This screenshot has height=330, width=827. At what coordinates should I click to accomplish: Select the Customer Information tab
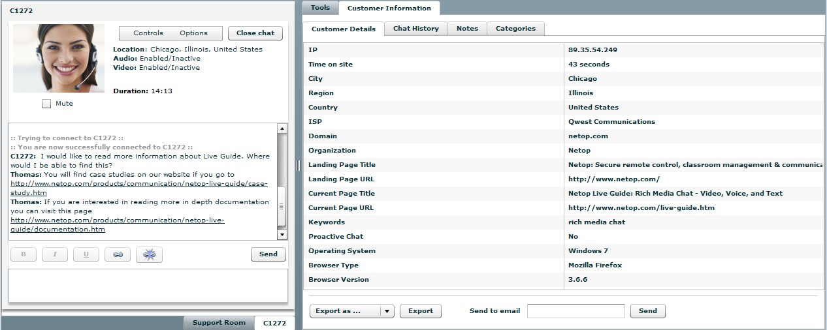click(x=389, y=8)
